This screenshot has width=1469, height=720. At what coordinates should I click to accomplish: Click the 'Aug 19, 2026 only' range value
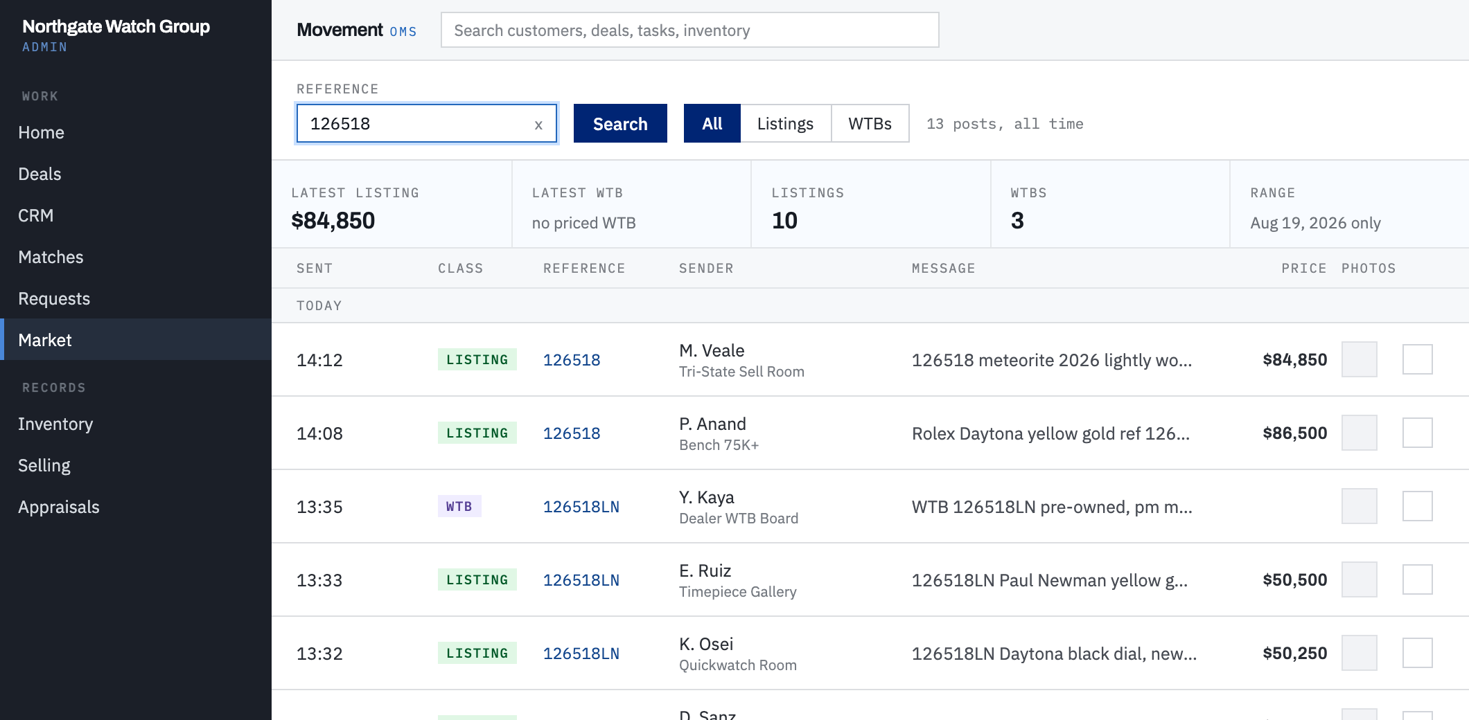[1315, 223]
